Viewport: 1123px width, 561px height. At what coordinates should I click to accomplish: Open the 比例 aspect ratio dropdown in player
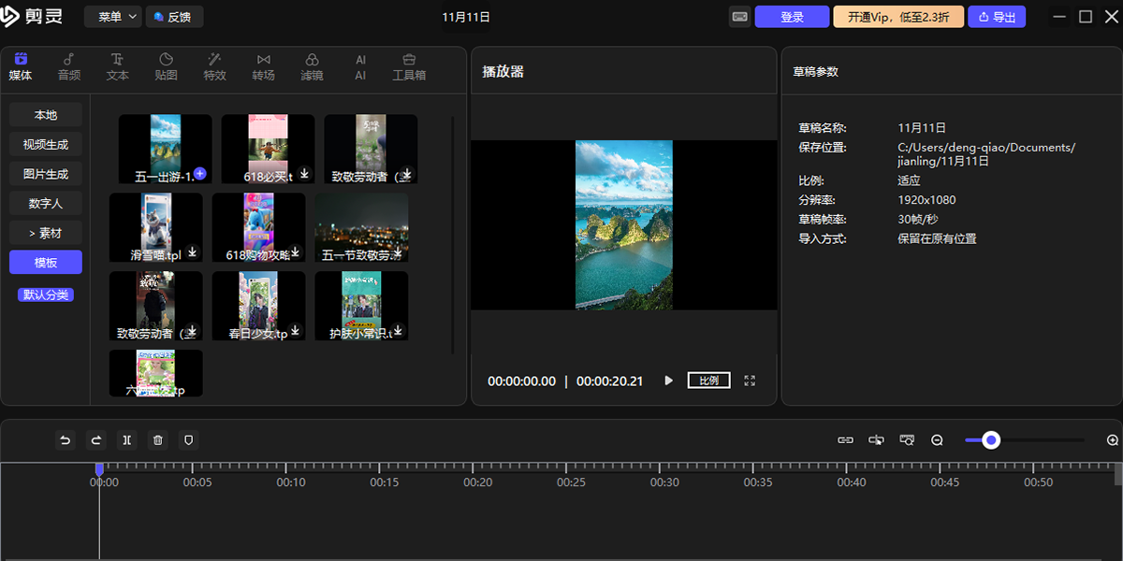[708, 380]
